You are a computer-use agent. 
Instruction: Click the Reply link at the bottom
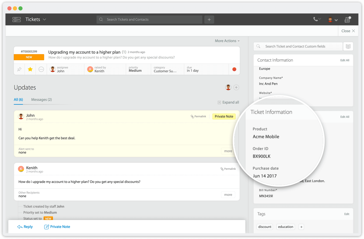(x=25, y=227)
